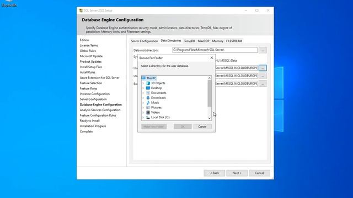The image size is (353, 198).
Task: Open the MaxDOP tab
Action: click(204, 41)
